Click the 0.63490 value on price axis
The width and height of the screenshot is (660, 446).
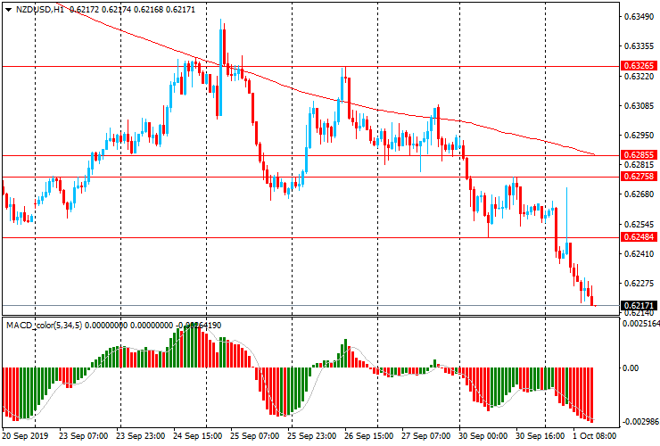pyautogui.click(x=638, y=17)
